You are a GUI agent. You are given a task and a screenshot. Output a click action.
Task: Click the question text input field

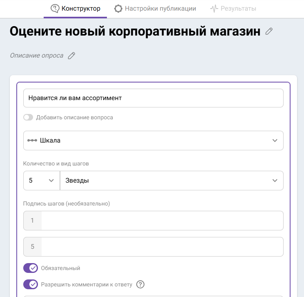[x=153, y=98]
